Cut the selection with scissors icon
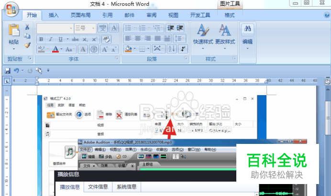The width and height of the screenshot is (331, 196). coord(27,27)
